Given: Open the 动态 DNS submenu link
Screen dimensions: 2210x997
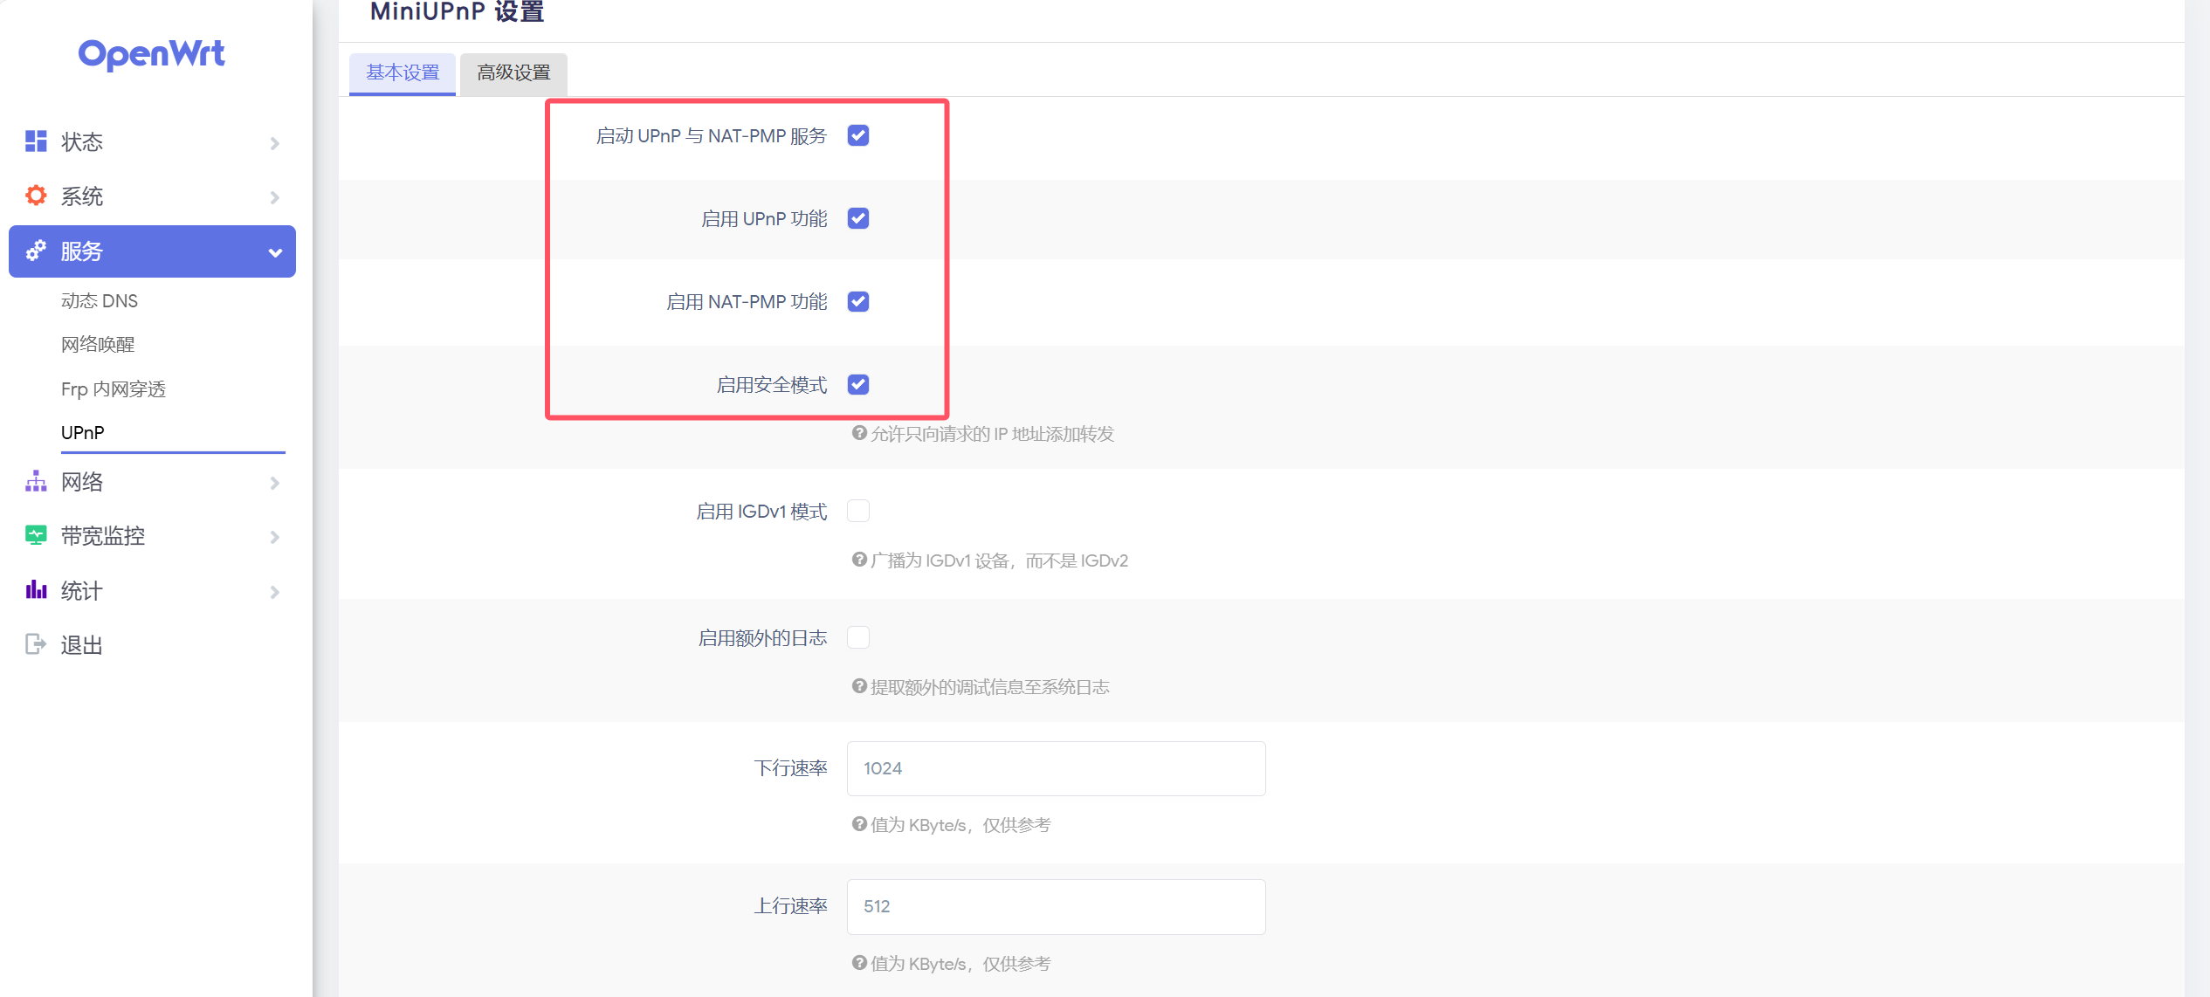Looking at the screenshot, I should [100, 301].
